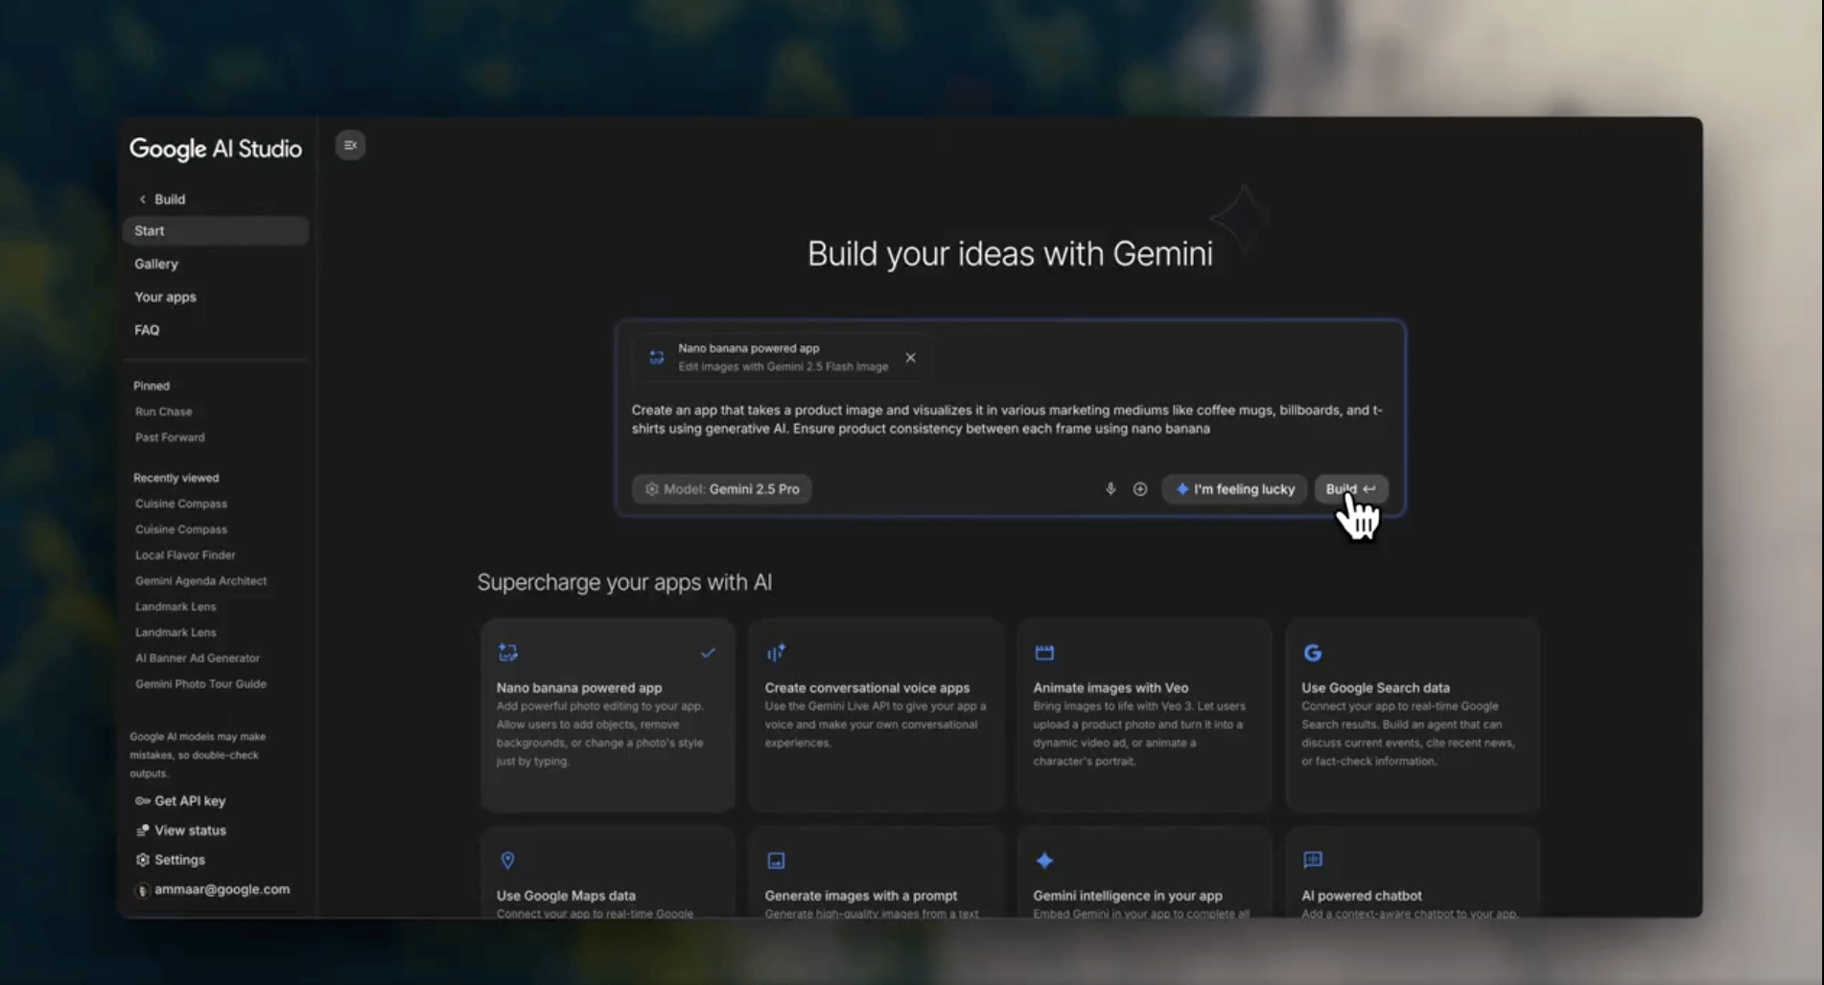
Task: Collapse the sidebar with the panel toggle icon
Action: click(x=350, y=145)
